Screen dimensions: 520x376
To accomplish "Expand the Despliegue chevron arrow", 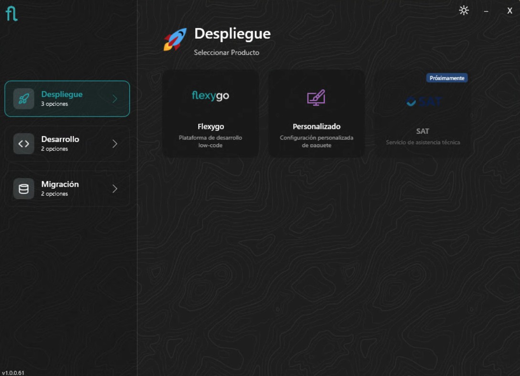I will tap(115, 99).
